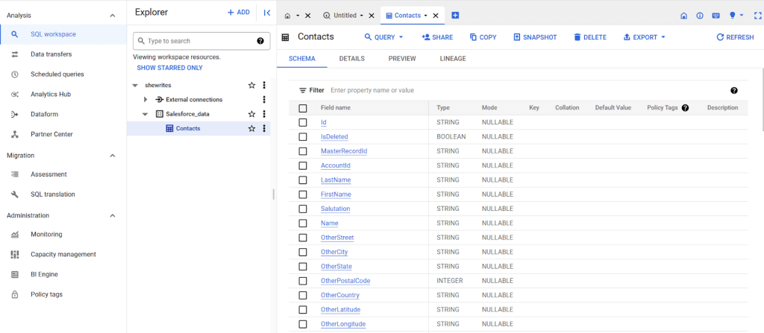Open more options for shewrites project
Screen dimensions: 764x333
264,85
